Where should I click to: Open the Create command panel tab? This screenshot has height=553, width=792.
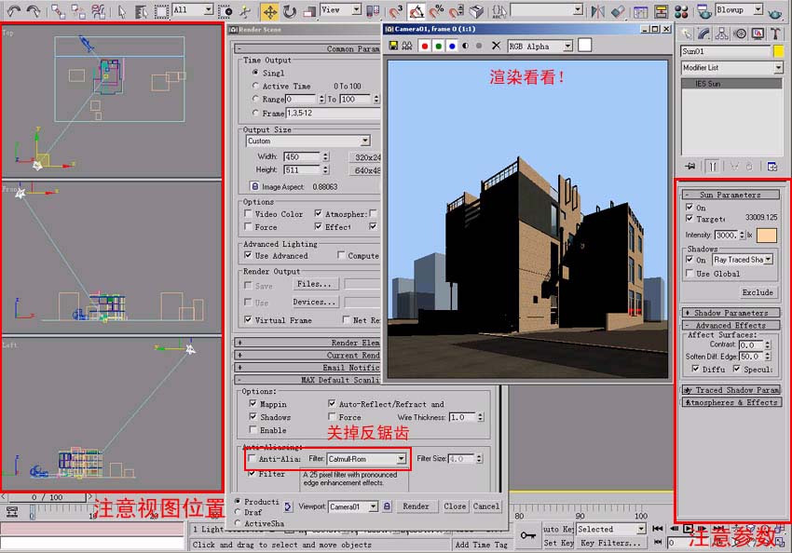click(688, 33)
